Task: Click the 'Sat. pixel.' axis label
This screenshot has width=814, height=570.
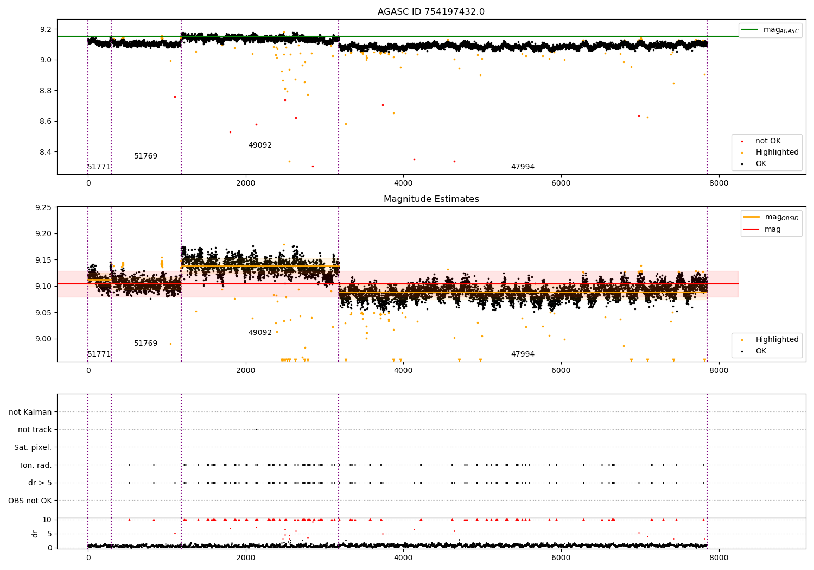Action: click(33, 448)
